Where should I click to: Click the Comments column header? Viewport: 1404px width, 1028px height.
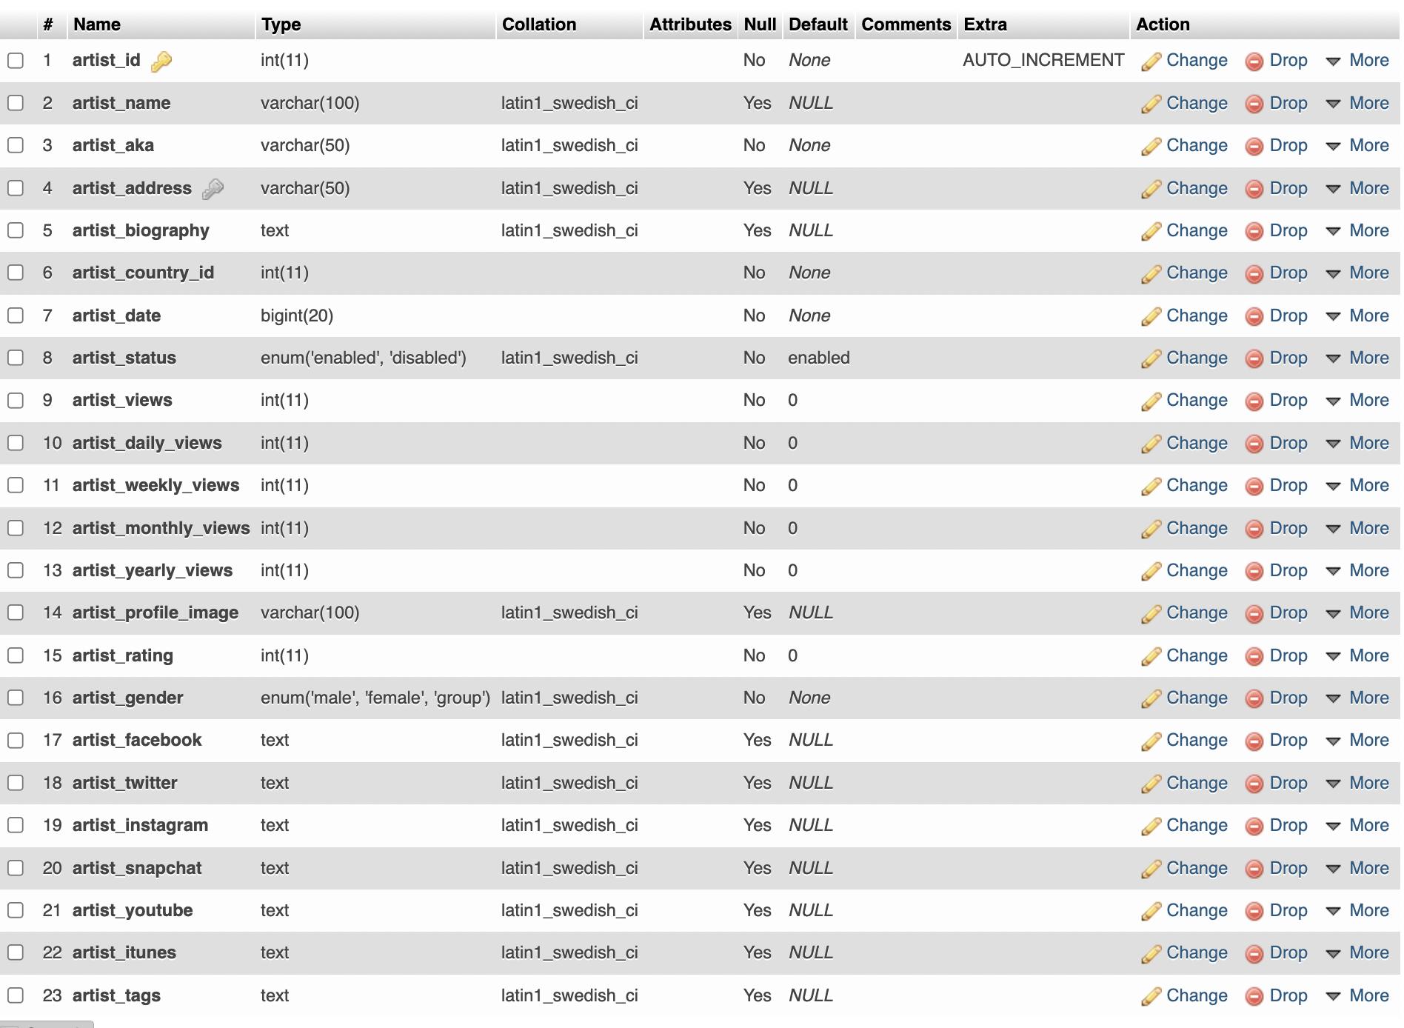click(906, 24)
